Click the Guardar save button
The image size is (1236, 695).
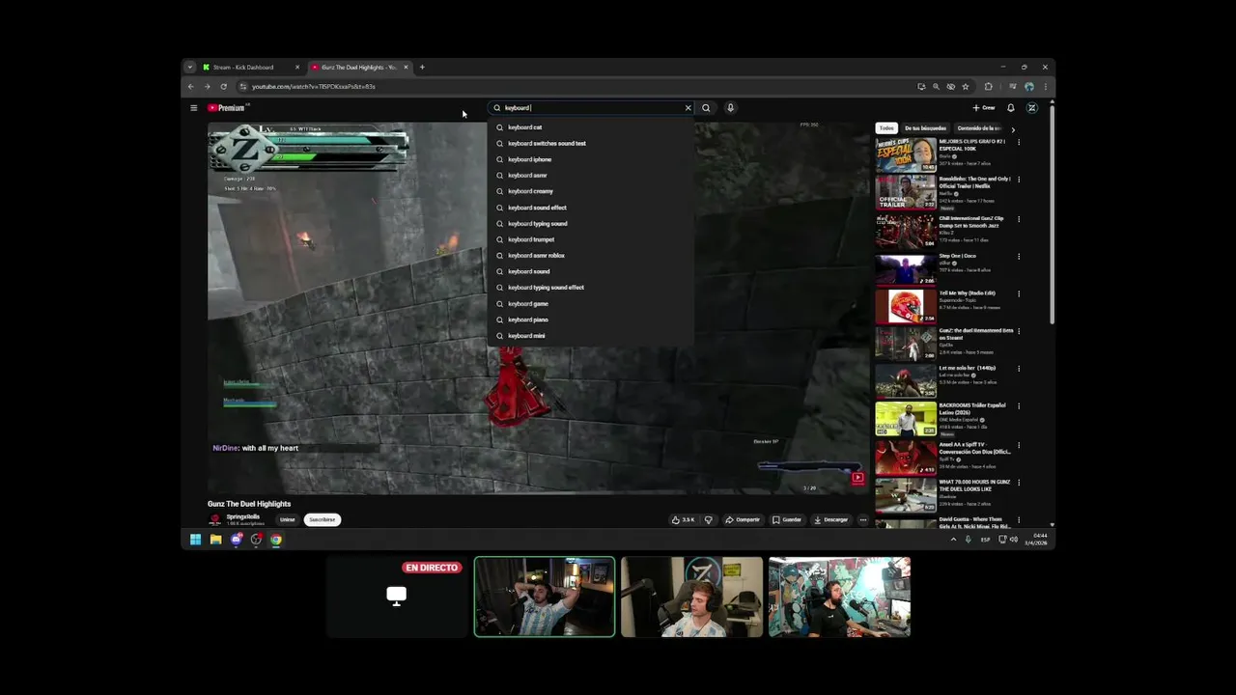pyautogui.click(x=787, y=519)
